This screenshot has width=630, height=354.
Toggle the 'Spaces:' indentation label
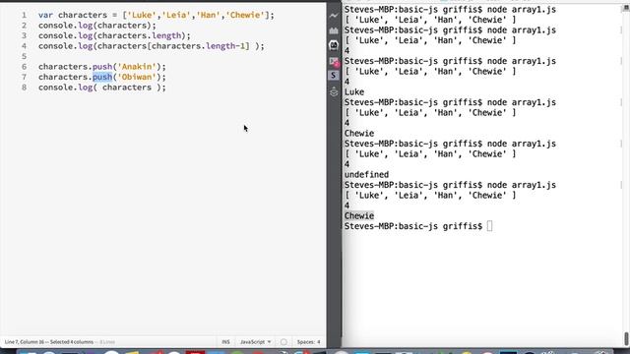click(x=305, y=342)
